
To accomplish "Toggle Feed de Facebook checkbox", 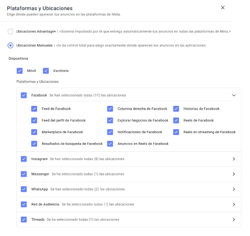I will pos(34,109).
